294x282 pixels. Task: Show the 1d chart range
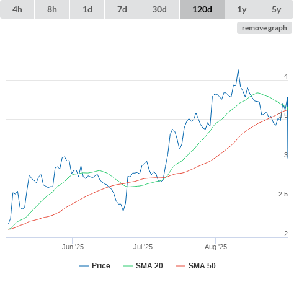tap(87, 9)
